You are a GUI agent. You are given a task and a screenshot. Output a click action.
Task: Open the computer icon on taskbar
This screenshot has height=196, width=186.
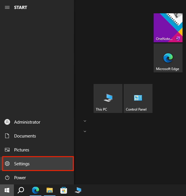[78, 190]
